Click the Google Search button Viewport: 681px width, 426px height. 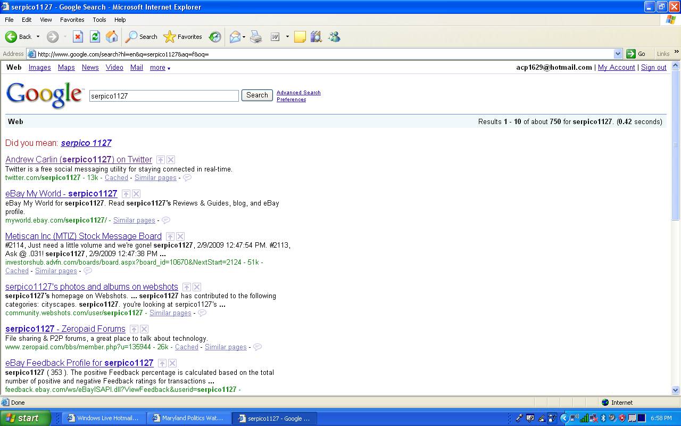[257, 95]
